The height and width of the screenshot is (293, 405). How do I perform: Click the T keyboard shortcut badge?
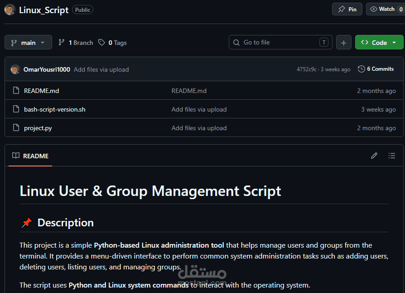[324, 43]
